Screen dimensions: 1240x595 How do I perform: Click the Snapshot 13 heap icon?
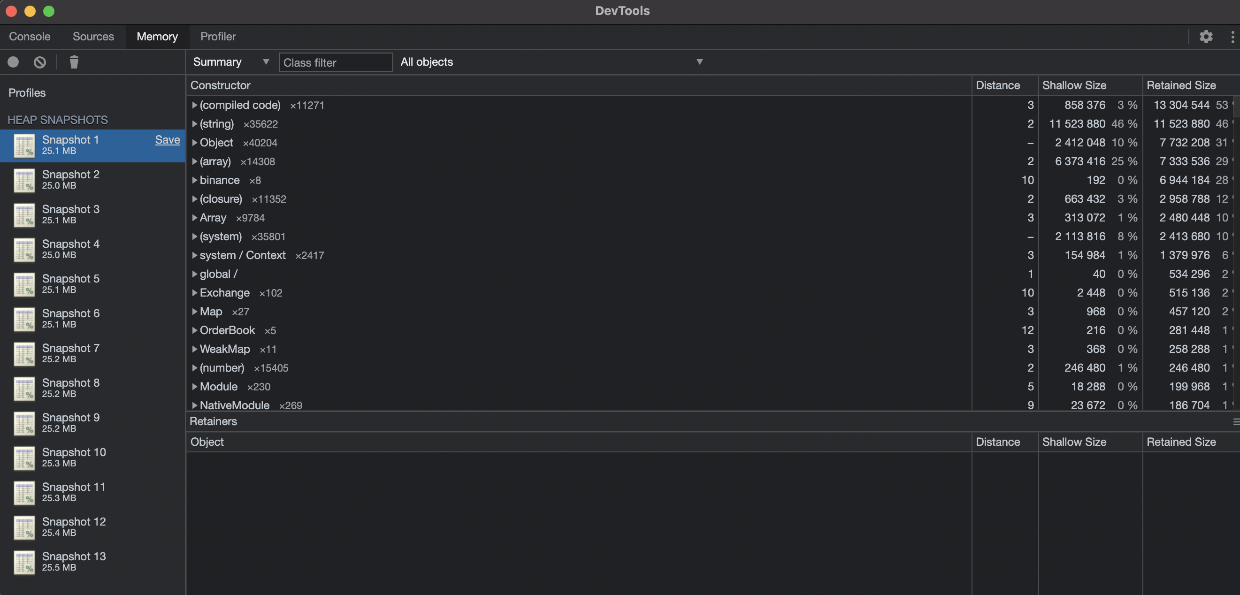point(24,562)
